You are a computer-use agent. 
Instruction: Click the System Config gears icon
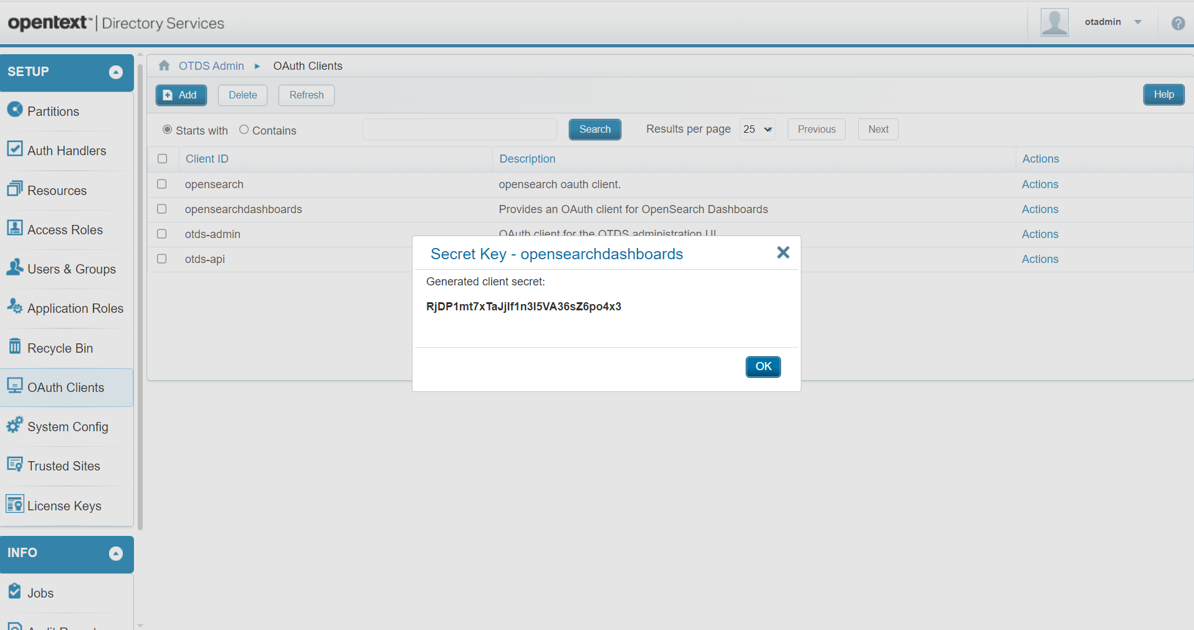pos(14,425)
